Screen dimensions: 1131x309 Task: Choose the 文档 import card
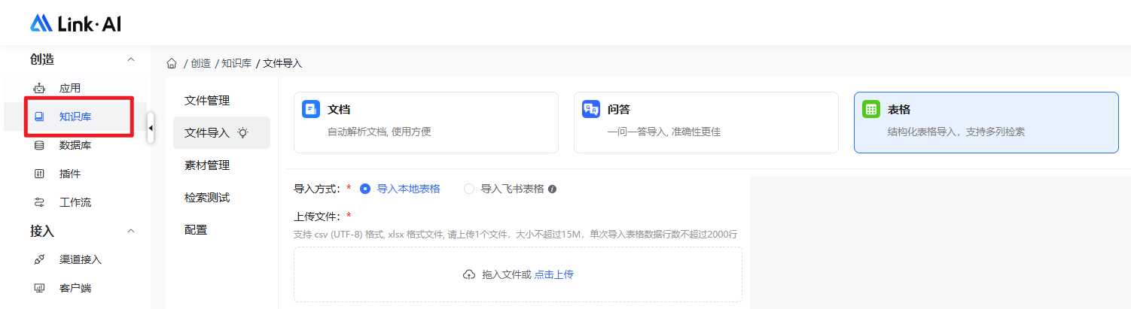point(426,123)
